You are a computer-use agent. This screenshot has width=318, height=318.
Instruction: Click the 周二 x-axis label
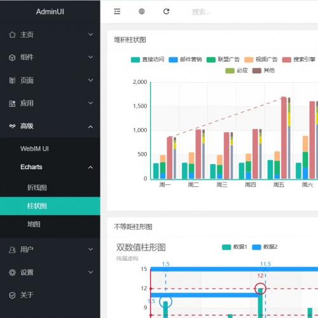[x=193, y=184]
